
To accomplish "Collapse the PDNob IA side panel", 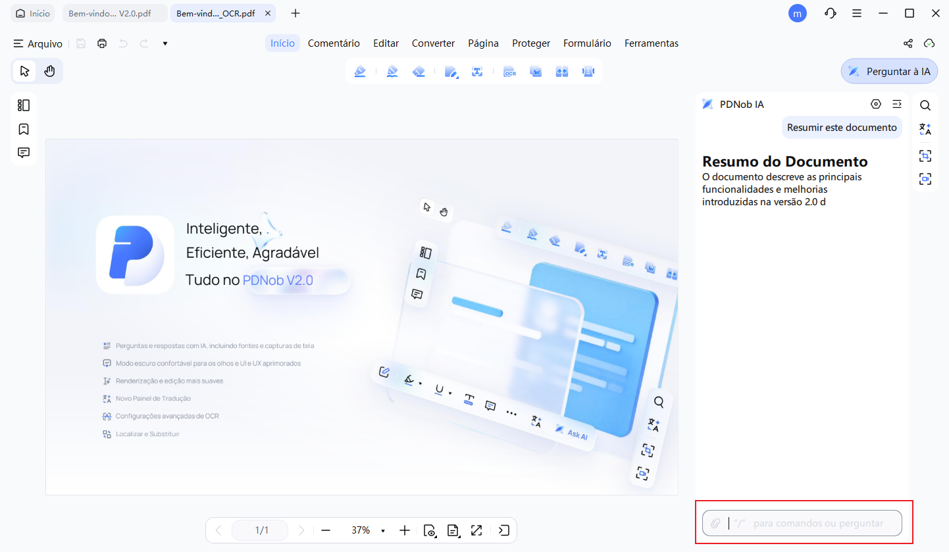I will coord(896,104).
